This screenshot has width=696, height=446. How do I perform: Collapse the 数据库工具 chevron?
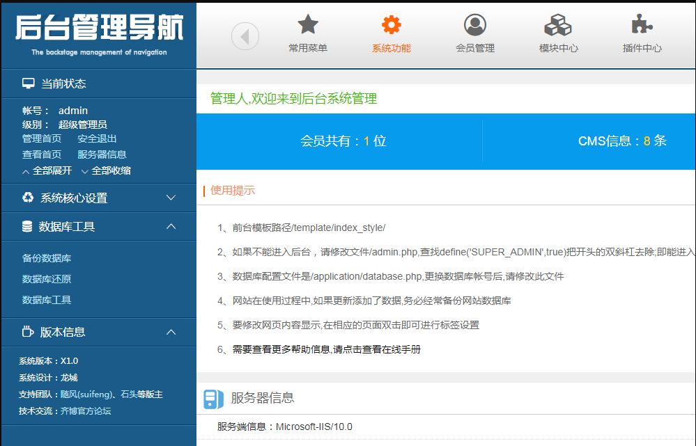(x=171, y=227)
